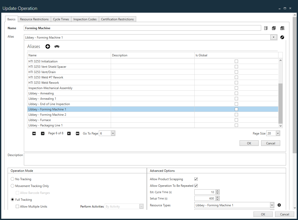
Task: Click the gear icon beside Resource Types
Action: coord(279,205)
